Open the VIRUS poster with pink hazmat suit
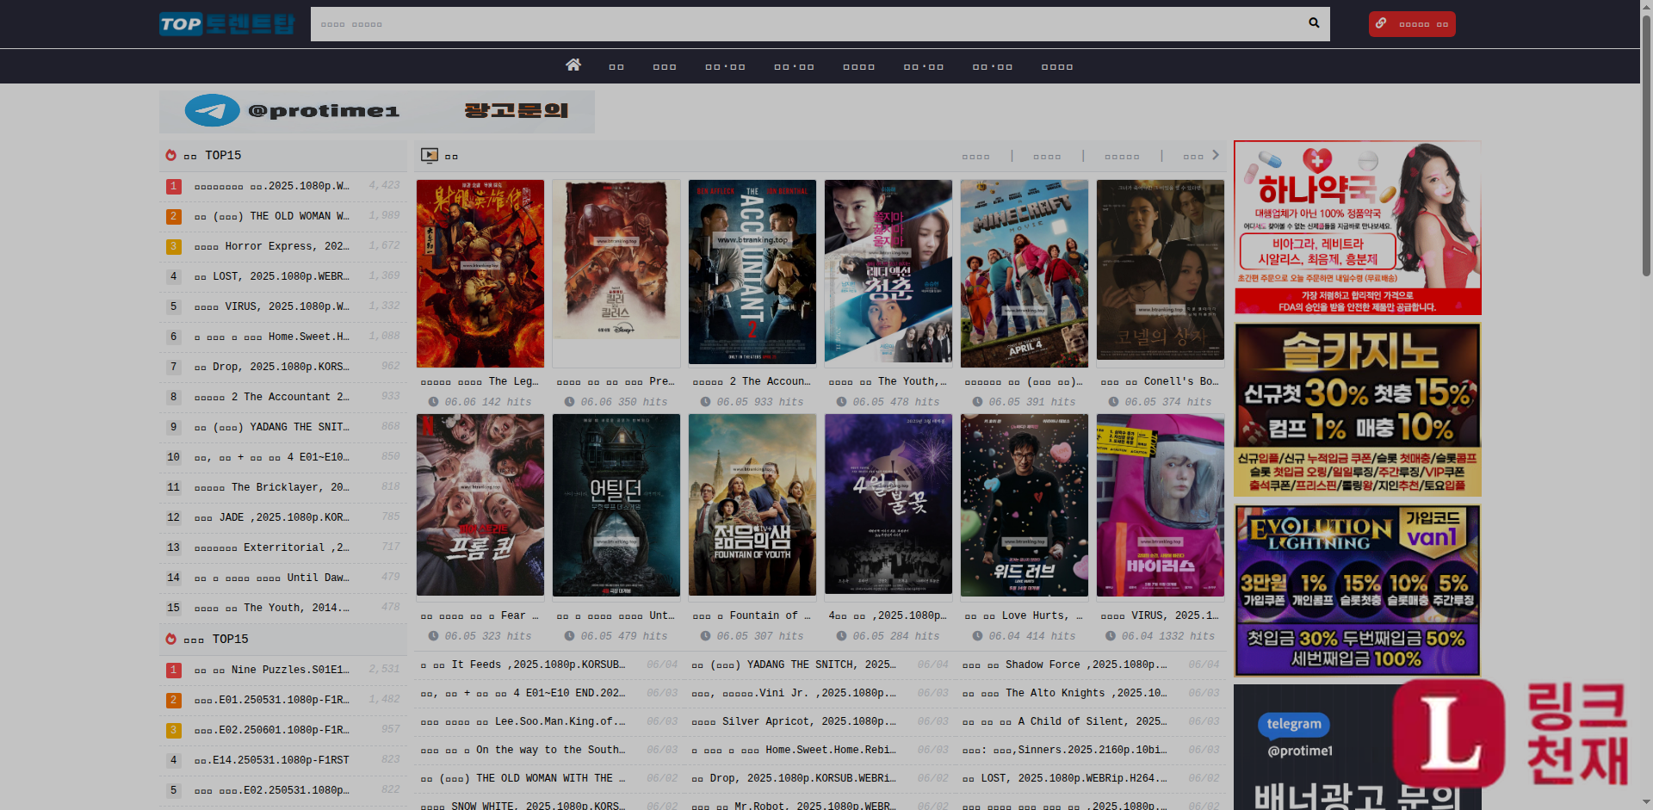This screenshot has width=1653, height=810. (x=1161, y=505)
